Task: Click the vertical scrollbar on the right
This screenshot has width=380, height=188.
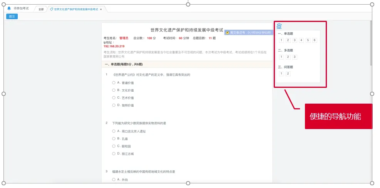Action: point(371,42)
